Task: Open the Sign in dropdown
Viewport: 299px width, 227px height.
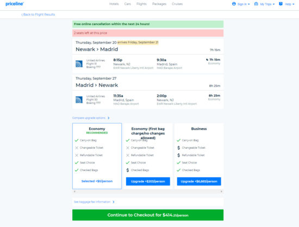Action: [241, 4]
